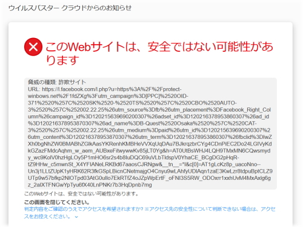The image size is (303, 227).
Task: Click the header ウイルスバスター クラウドからのお知らせ
Action: pyautogui.click(x=70, y=8)
